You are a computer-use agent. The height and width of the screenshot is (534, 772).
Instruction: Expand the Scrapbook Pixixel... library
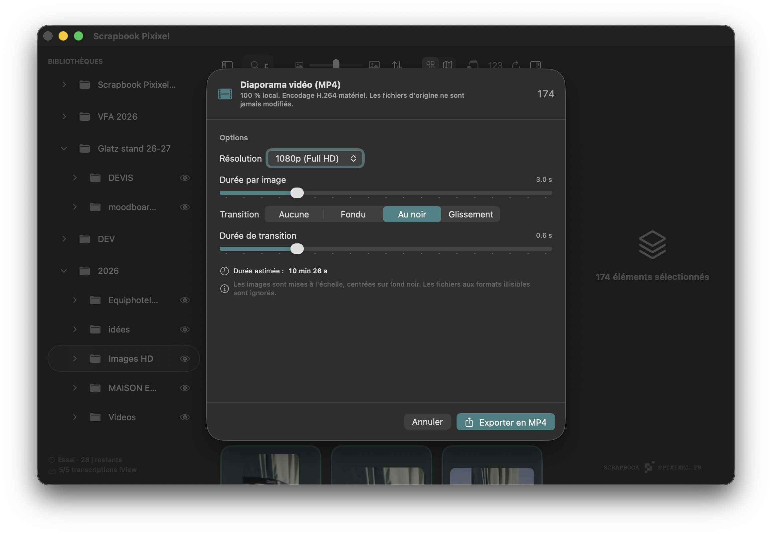(x=64, y=85)
